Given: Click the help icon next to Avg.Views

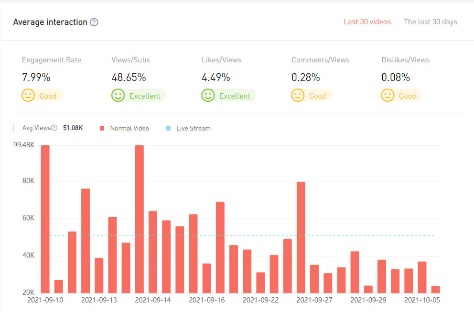Looking at the screenshot, I should tap(54, 128).
